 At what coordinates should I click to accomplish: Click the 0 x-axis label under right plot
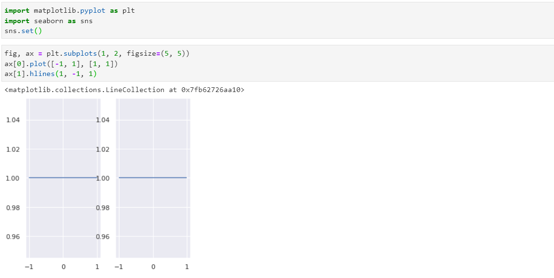coord(153,267)
